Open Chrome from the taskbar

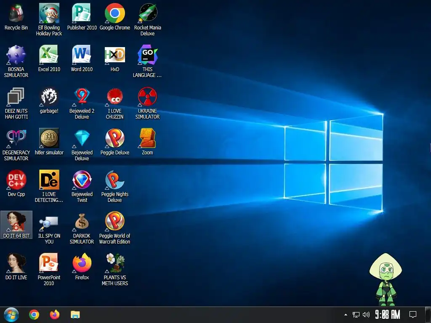coord(34,315)
